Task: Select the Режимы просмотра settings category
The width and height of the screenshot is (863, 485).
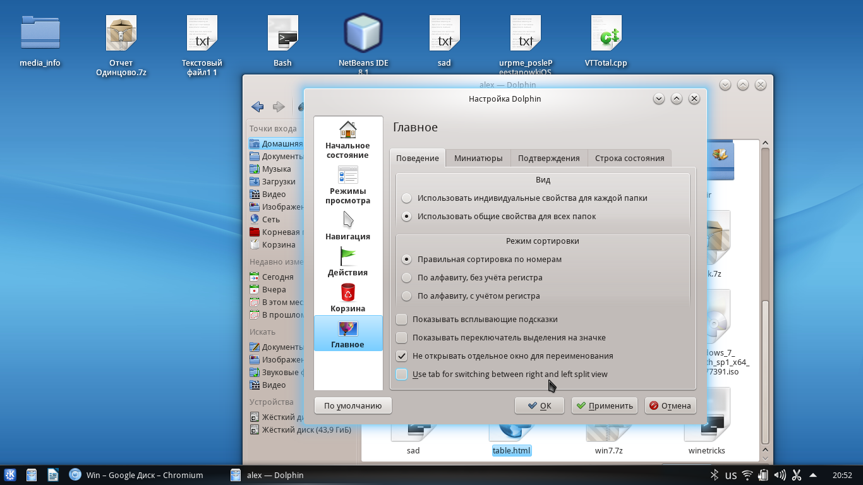Action: click(347, 185)
